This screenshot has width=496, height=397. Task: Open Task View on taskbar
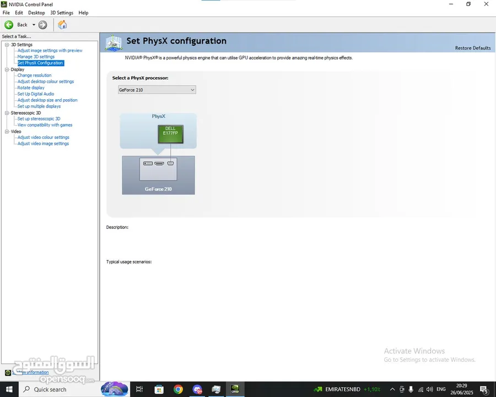(x=139, y=389)
